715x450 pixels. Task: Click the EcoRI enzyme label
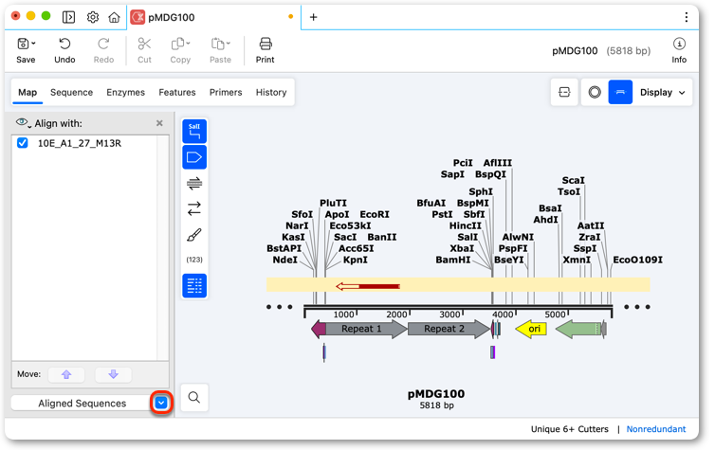[375, 214]
